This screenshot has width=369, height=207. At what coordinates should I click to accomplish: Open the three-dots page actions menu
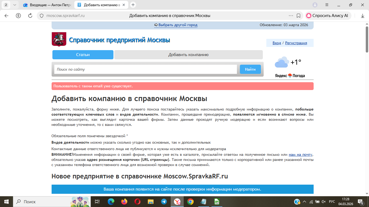(x=291, y=16)
